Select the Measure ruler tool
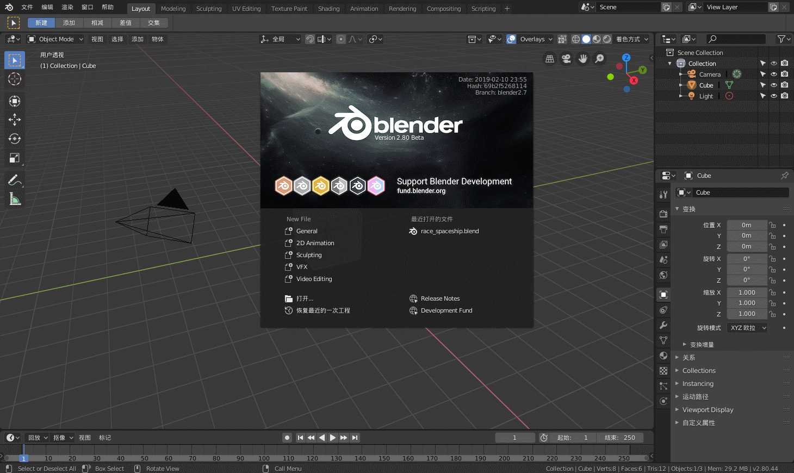This screenshot has height=473, width=794. click(x=15, y=200)
